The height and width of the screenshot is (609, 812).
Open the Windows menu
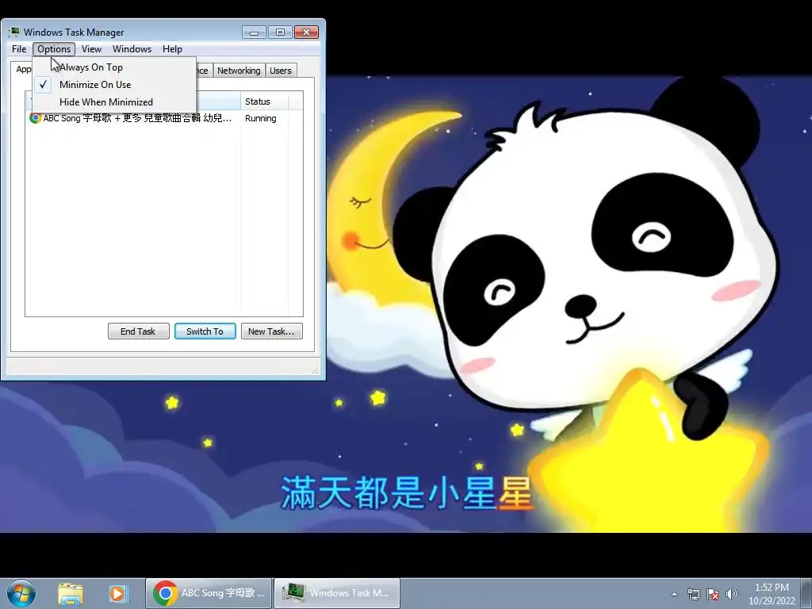pyautogui.click(x=132, y=48)
